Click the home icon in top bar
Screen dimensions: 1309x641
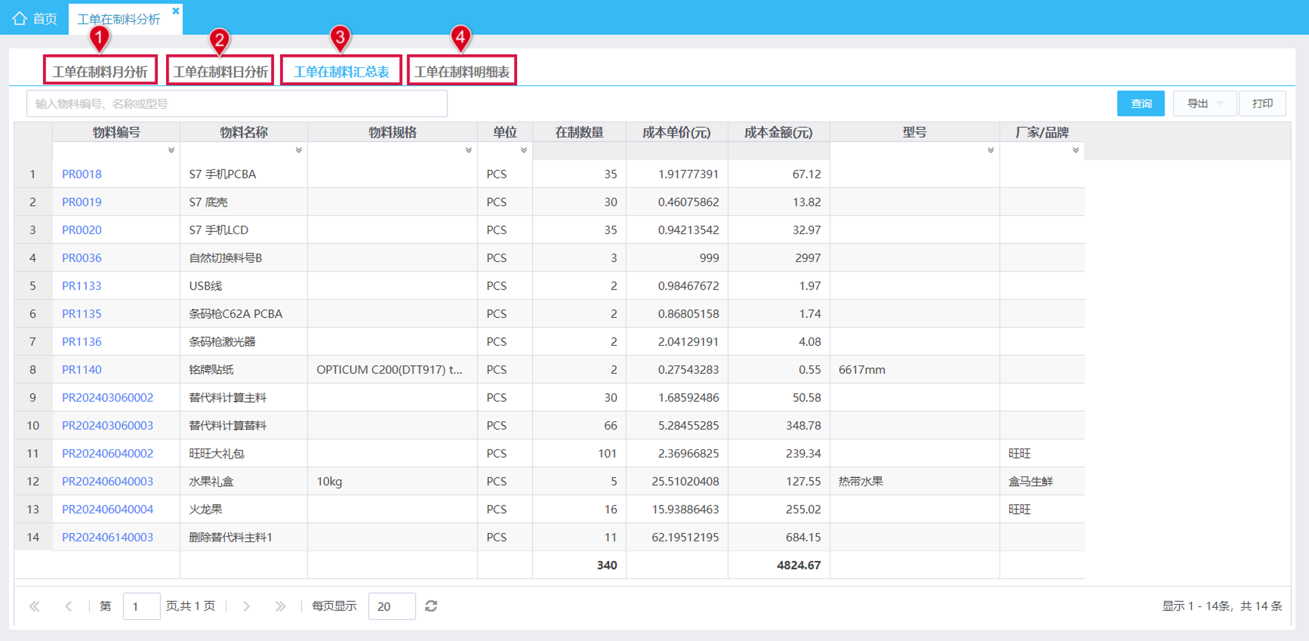point(20,19)
